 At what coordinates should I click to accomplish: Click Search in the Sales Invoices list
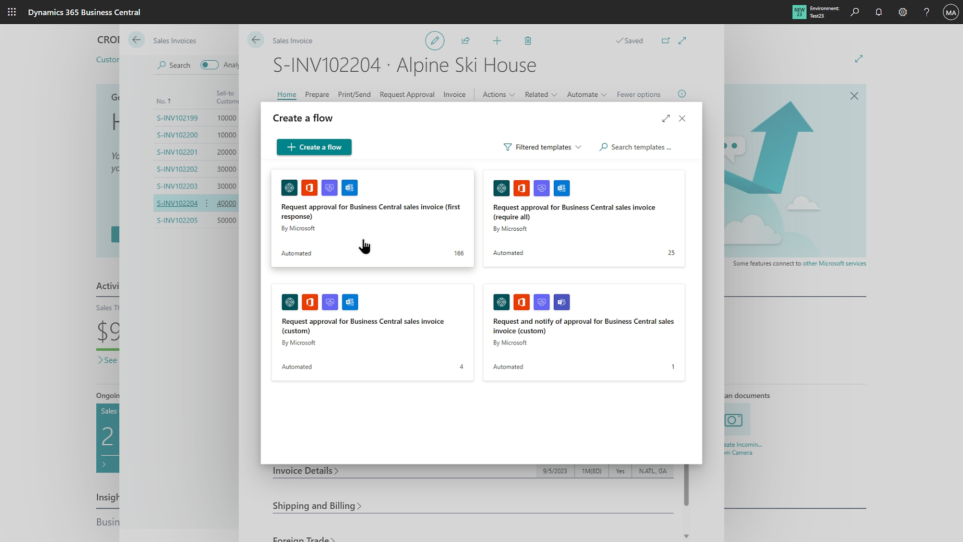173,65
